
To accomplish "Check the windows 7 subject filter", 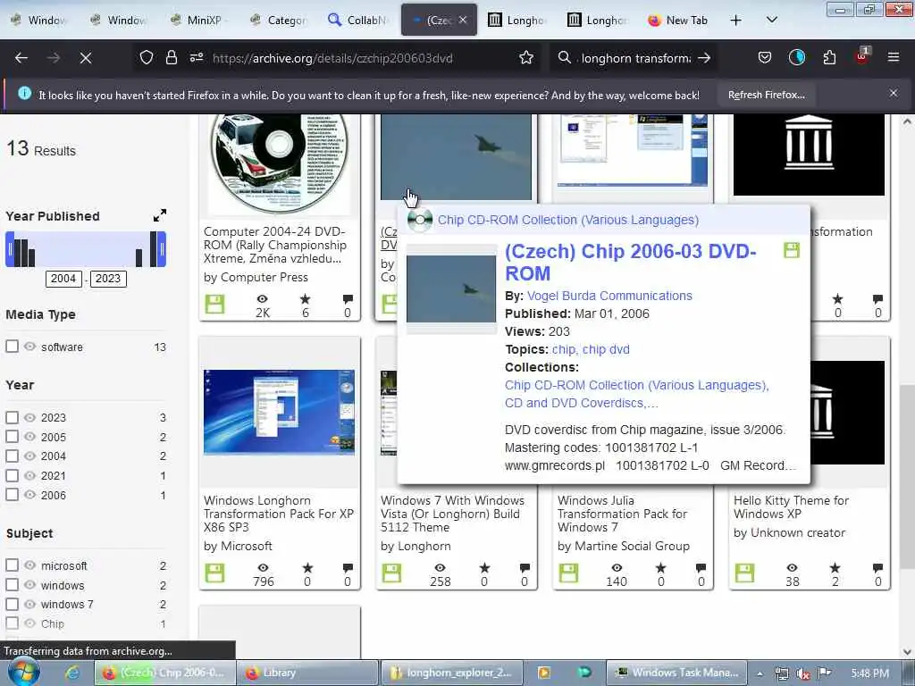I will pos(12,604).
